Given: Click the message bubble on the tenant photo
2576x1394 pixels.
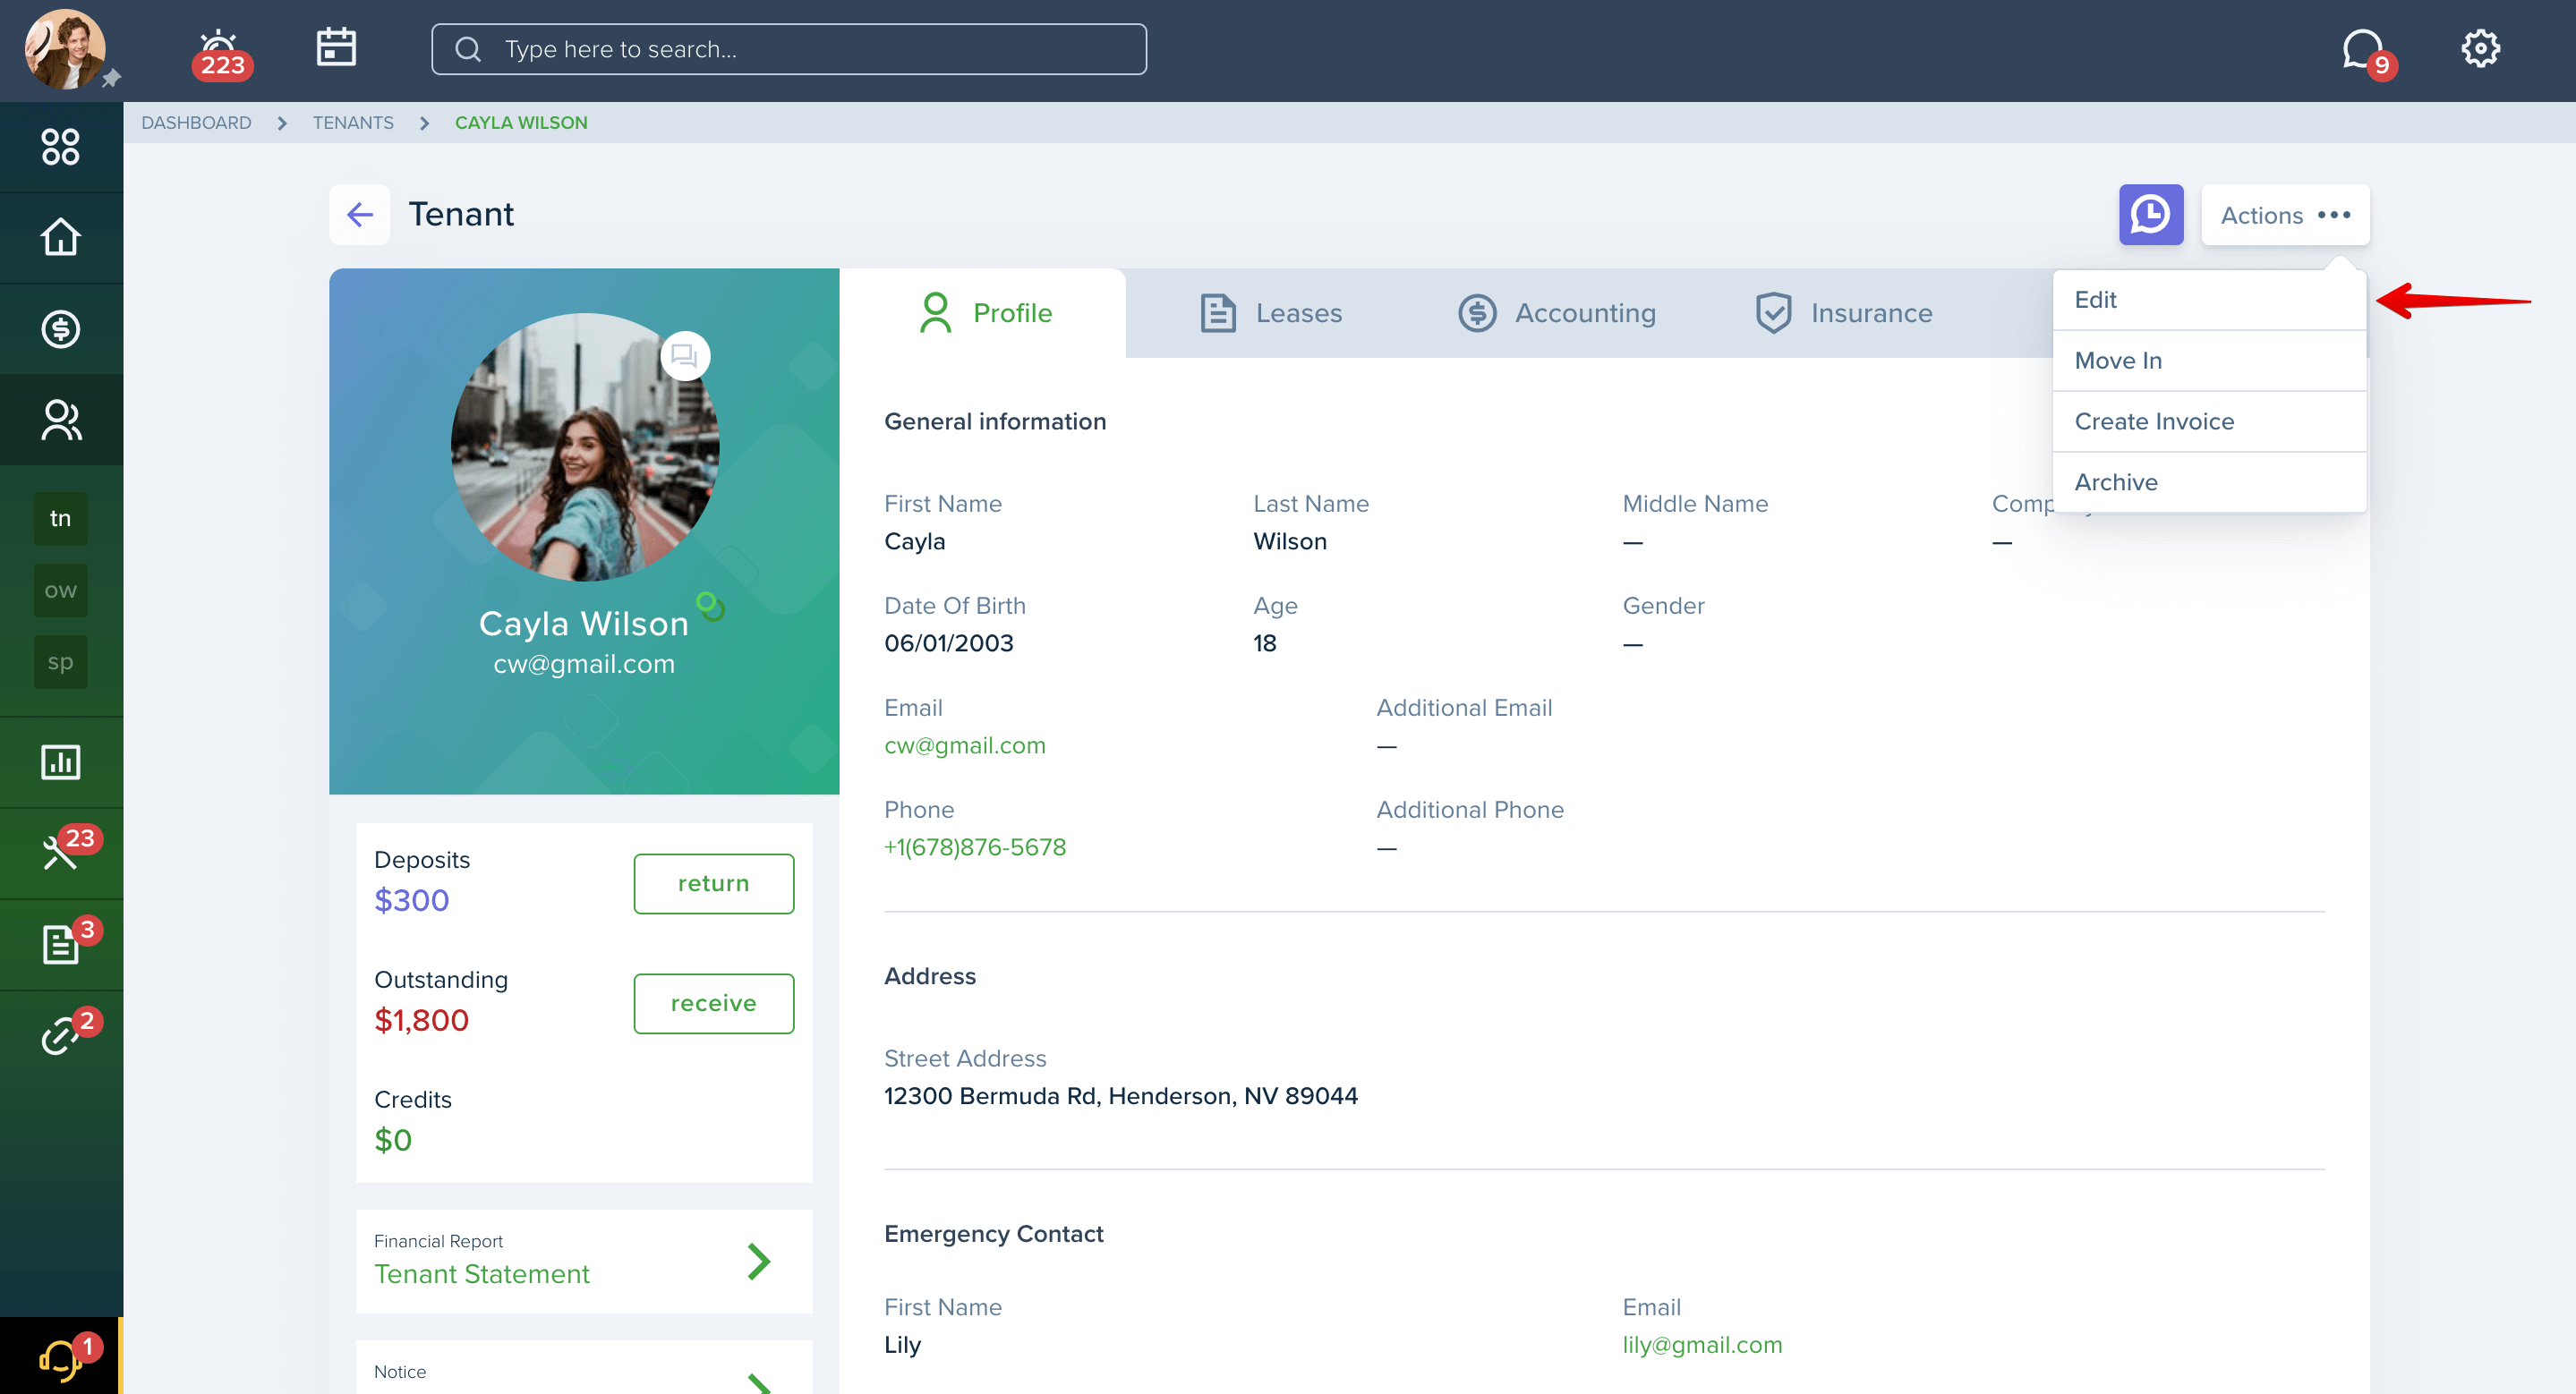Looking at the screenshot, I should pyautogui.click(x=685, y=356).
